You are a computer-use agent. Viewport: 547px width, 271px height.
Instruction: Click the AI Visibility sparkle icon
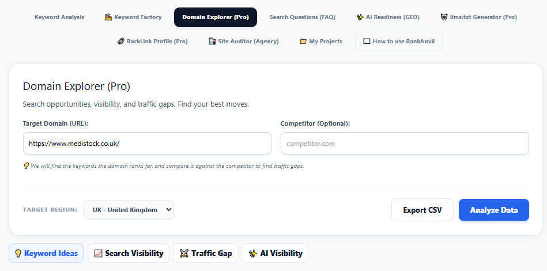253,254
